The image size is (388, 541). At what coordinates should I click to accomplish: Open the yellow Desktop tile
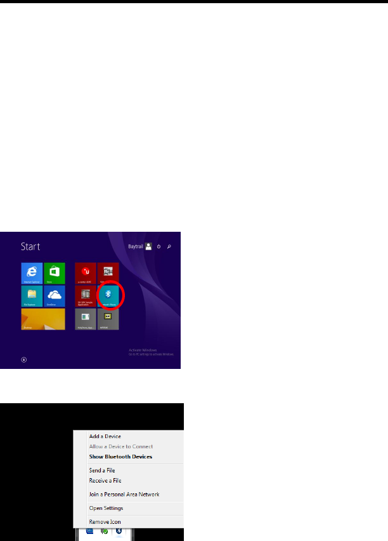pyautogui.click(x=43, y=319)
